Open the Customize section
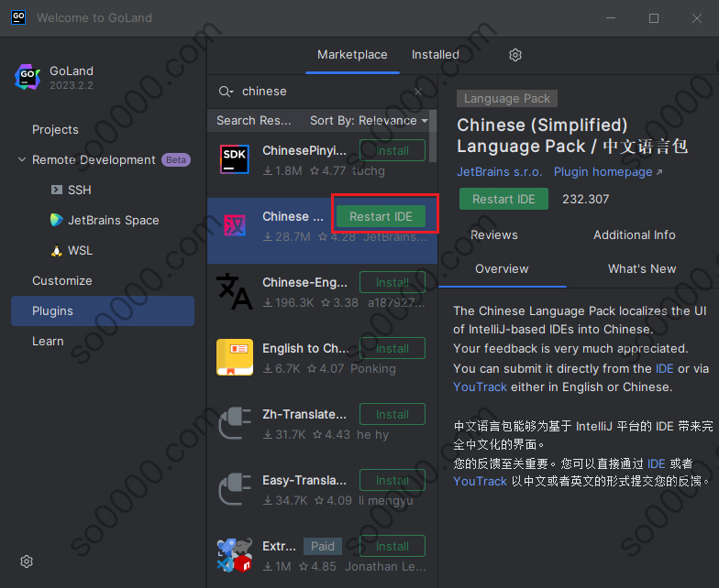Image resolution: width=719 pixels, height=588 pixels. pos(62,280)
